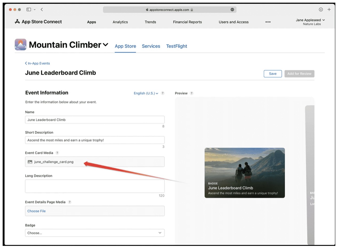Toggle the Safari sidebar view

pyautogui.click(x=28, y=9)
